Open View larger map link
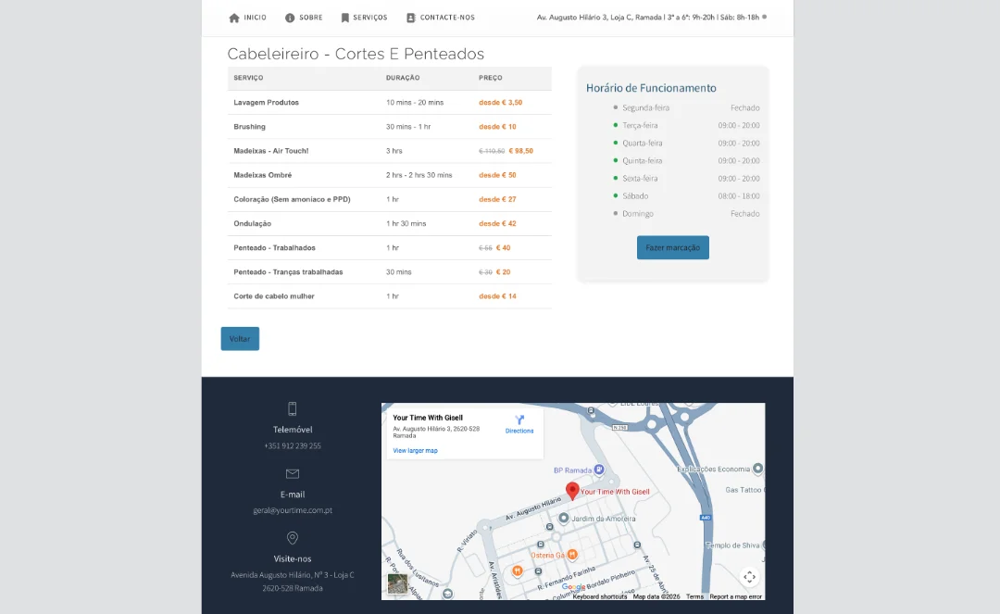This screenshot has height=614, width=1000. point(415,451)
